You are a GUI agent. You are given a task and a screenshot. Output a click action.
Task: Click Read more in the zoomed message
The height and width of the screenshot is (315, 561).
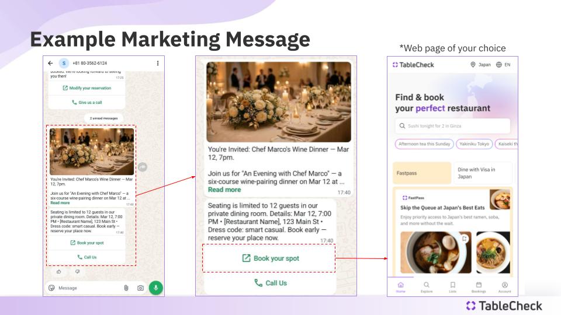[224, 190]
